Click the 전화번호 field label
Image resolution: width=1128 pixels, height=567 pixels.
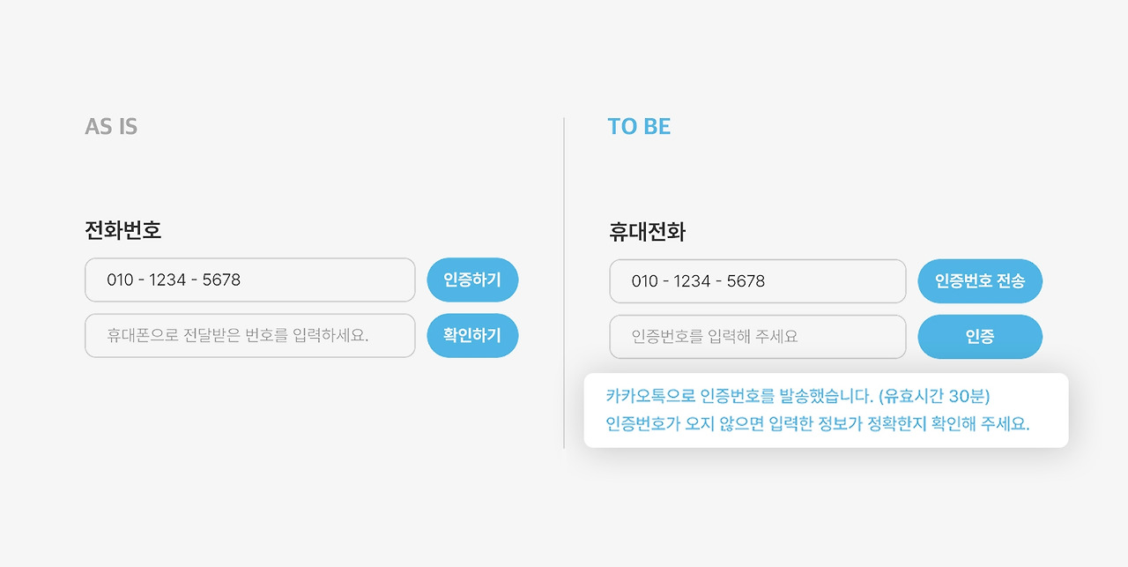(x=122, y=230)
